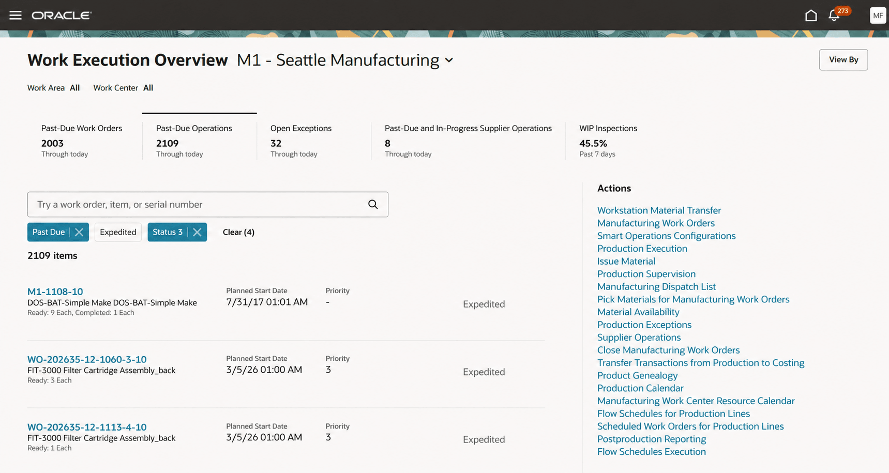Open Manufacturing Work Center Resource Calendar

[696, 401]
